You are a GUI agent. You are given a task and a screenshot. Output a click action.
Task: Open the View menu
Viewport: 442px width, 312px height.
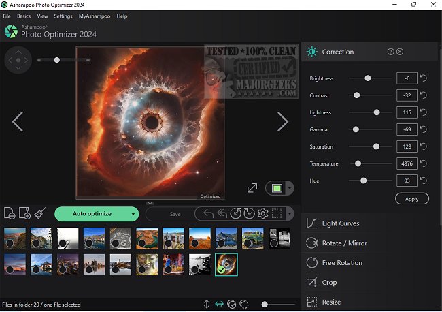click(x=42, y=16)
